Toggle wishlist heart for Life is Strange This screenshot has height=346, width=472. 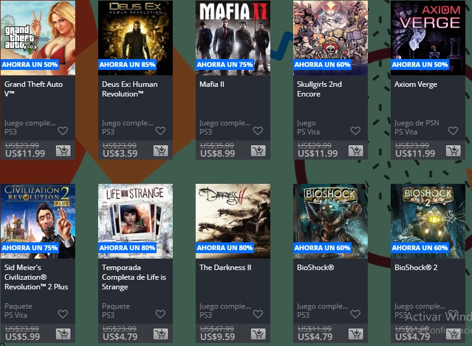(x=160, y=314)
